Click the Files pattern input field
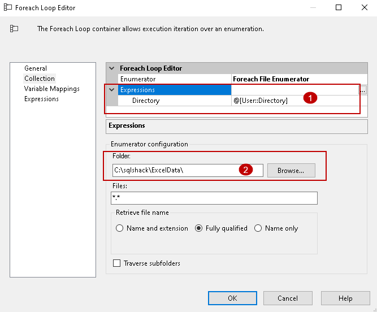This screenshot has height=312, width=377. (214, 198)
